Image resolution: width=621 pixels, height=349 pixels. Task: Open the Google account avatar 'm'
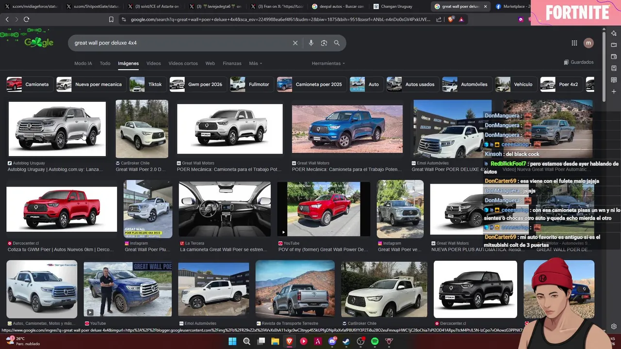tap(588, 43)
